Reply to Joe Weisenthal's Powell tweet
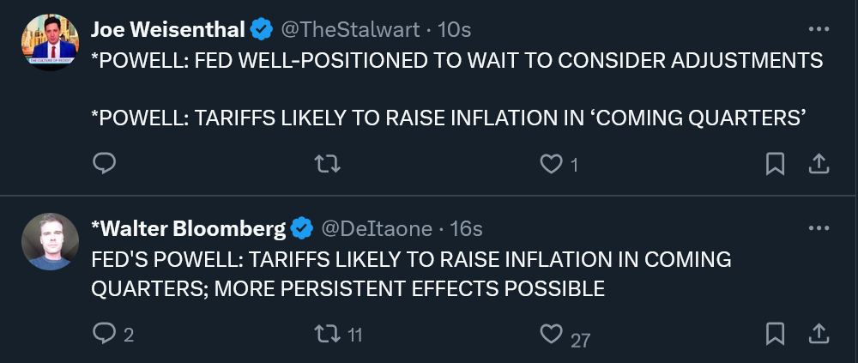The height and width of the screenshot is (363, 858). tap(104, 163)
